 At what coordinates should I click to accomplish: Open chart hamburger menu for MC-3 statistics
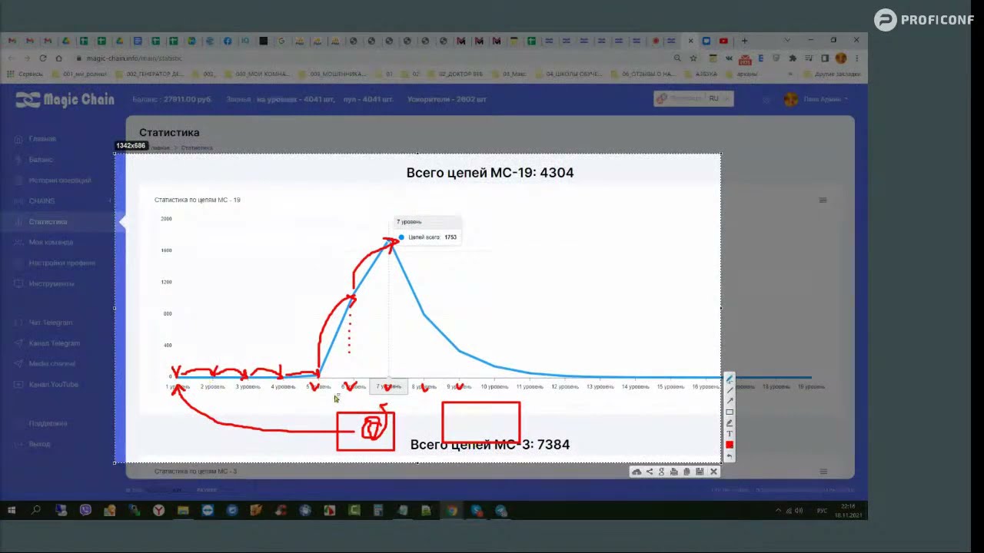823,472
